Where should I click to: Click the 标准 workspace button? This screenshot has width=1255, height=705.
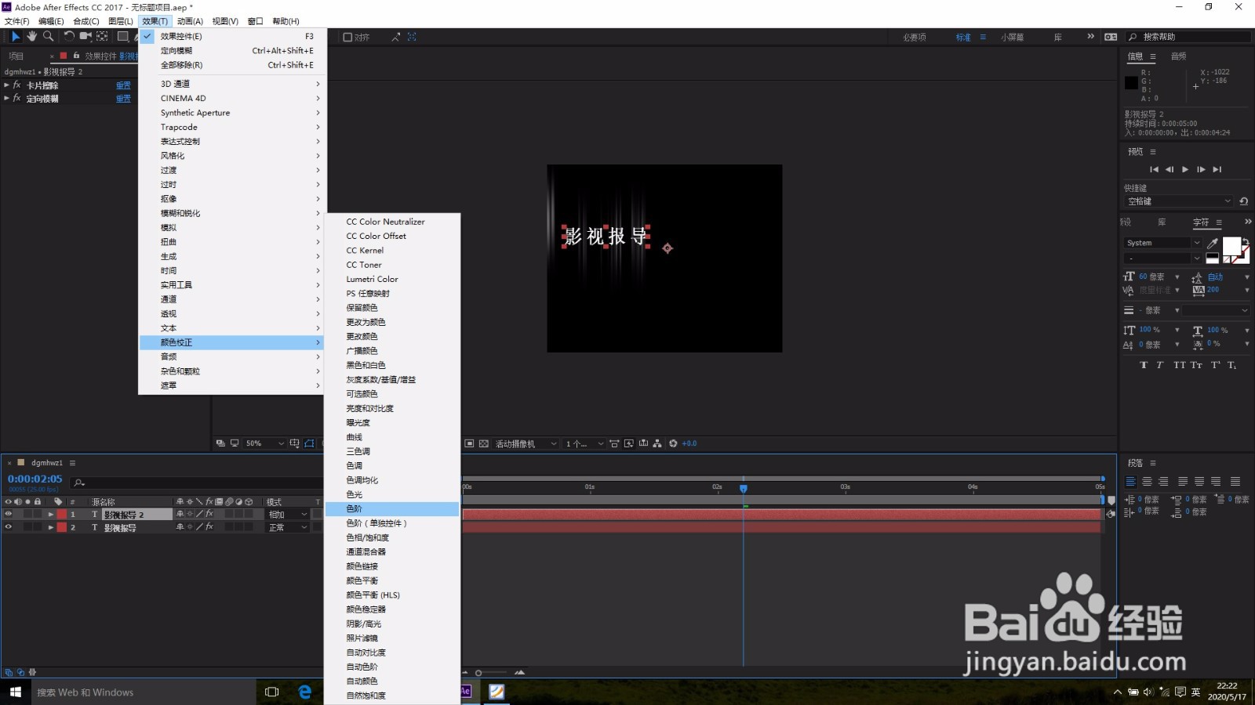point(963,37)
